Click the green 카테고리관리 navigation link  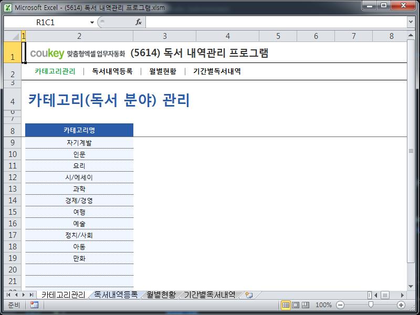pyautogui.click(x=55, y=71)
